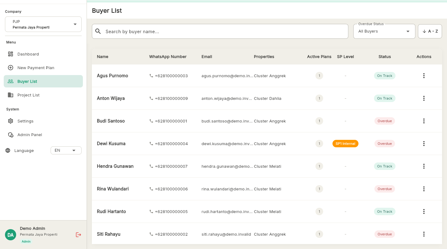Click the A-Z sort button
Image resolution: width=447 pixels, height=249 pixels.
pyautogui.click(x=430, y=31)
